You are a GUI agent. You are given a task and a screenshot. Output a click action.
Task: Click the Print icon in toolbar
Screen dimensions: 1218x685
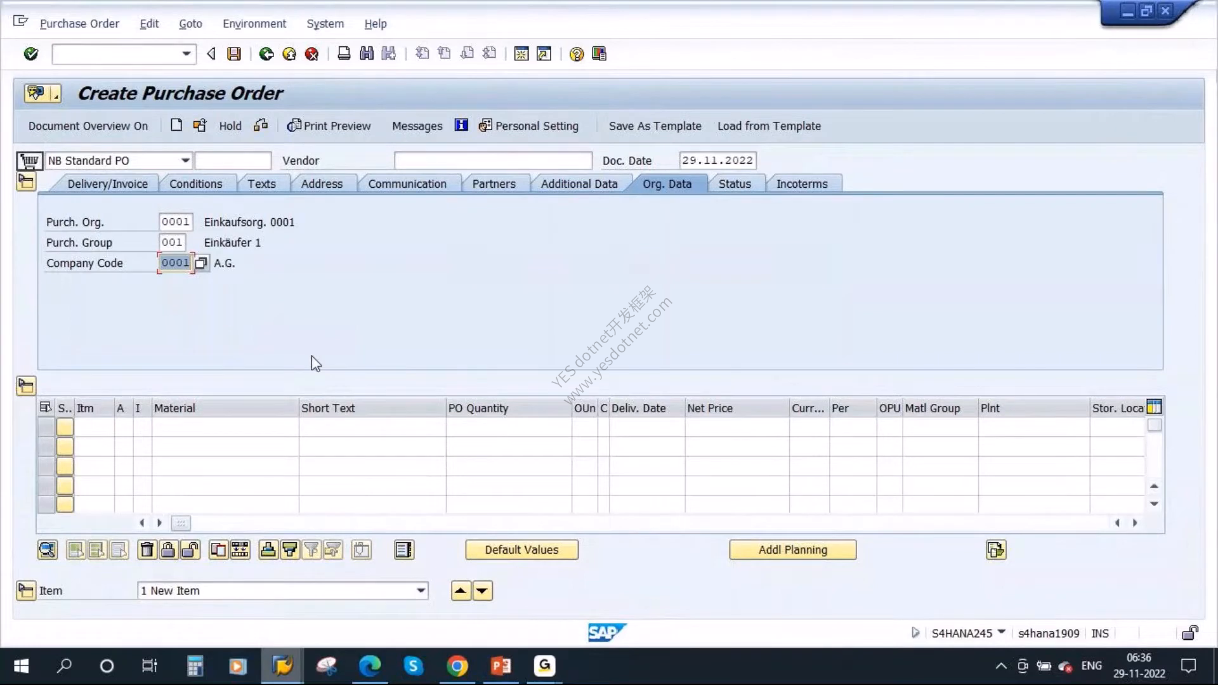[x=344, y=54]
